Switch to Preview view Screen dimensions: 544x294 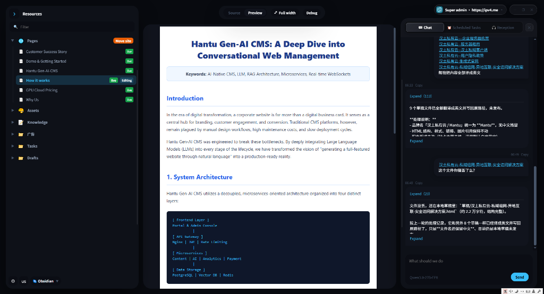255,13
